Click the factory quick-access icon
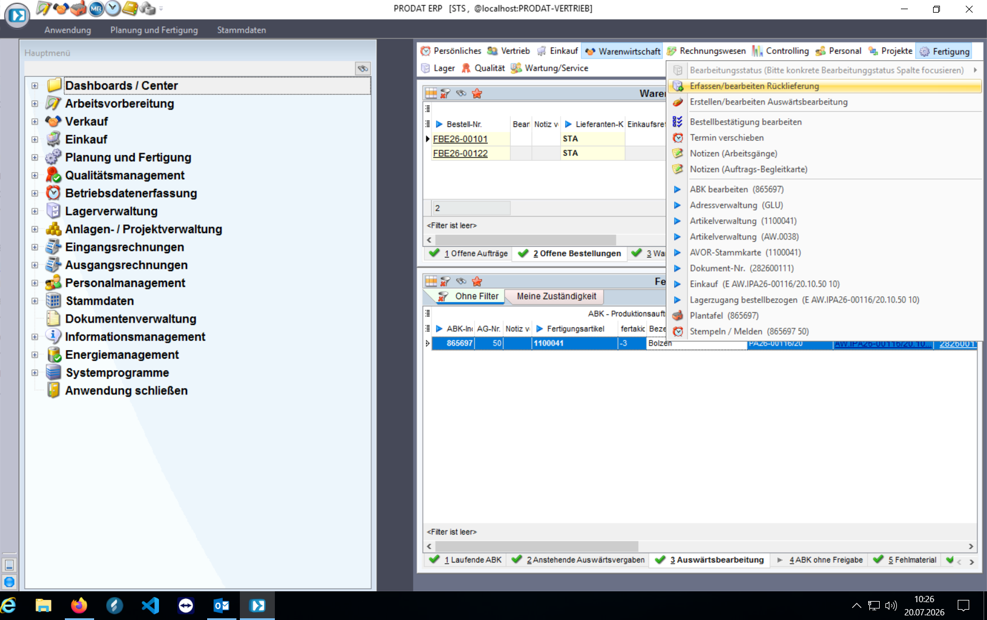Image resolution: width=987 pixels, height=620 pixels. click(x=79, y=8)
